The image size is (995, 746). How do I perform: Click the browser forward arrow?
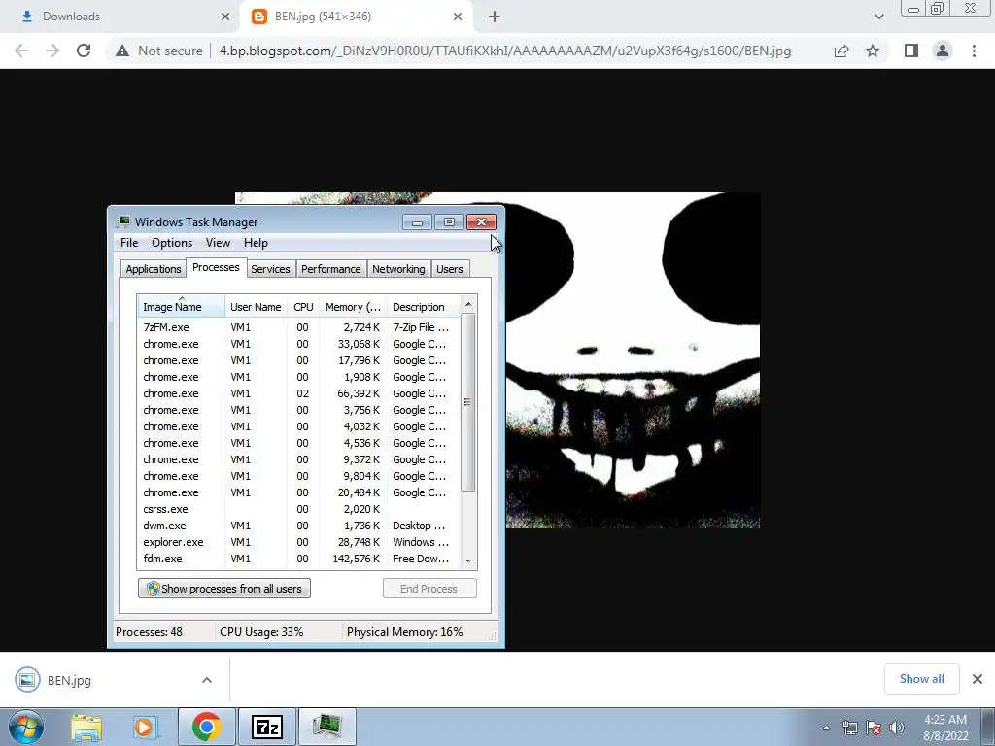pos(52,51)
